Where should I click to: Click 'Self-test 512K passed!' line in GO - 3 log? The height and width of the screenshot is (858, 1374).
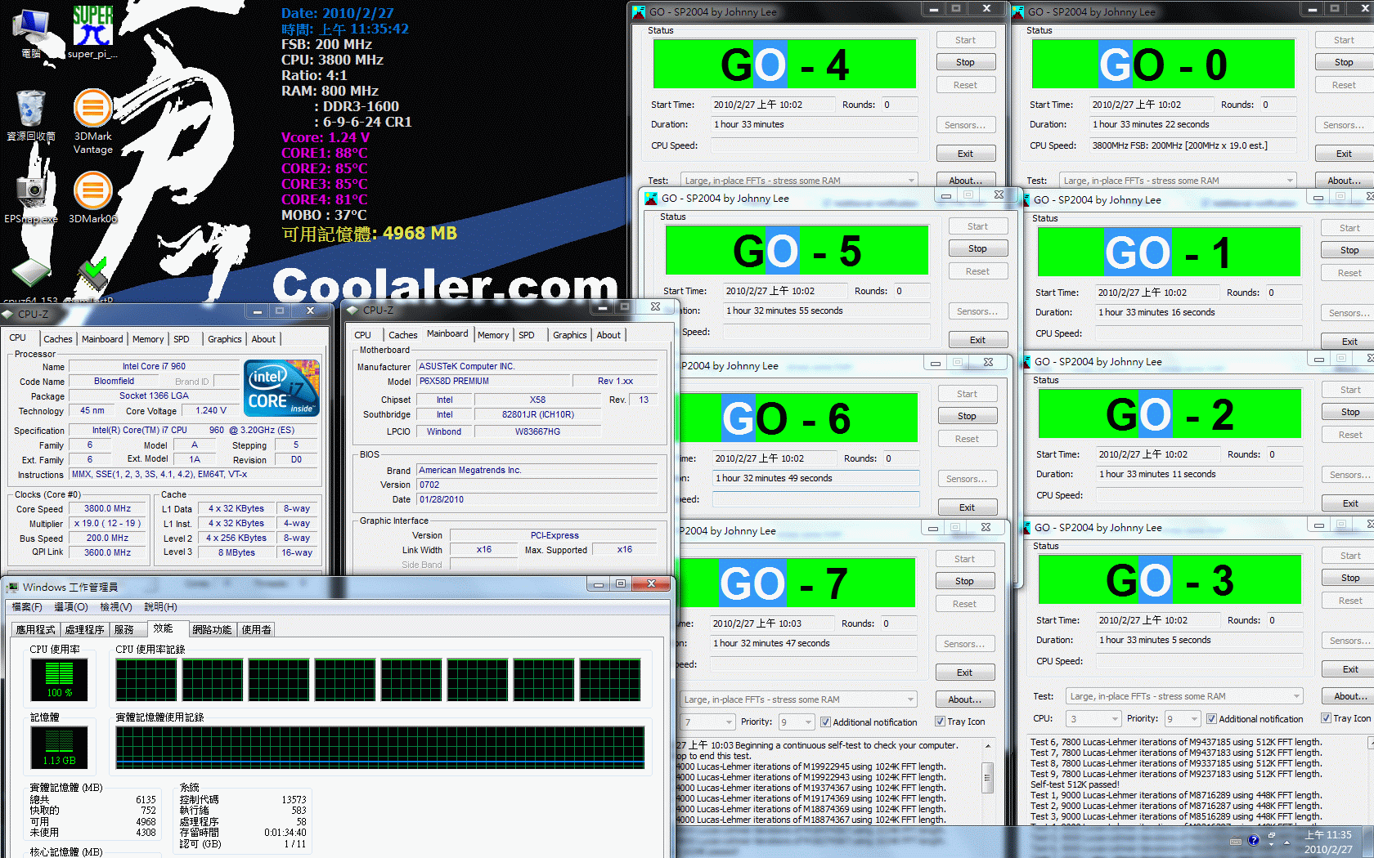point(1075,784)
